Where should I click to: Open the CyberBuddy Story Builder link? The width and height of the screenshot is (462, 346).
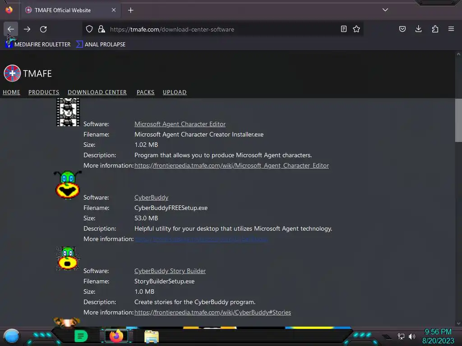(x=170, y=271)
